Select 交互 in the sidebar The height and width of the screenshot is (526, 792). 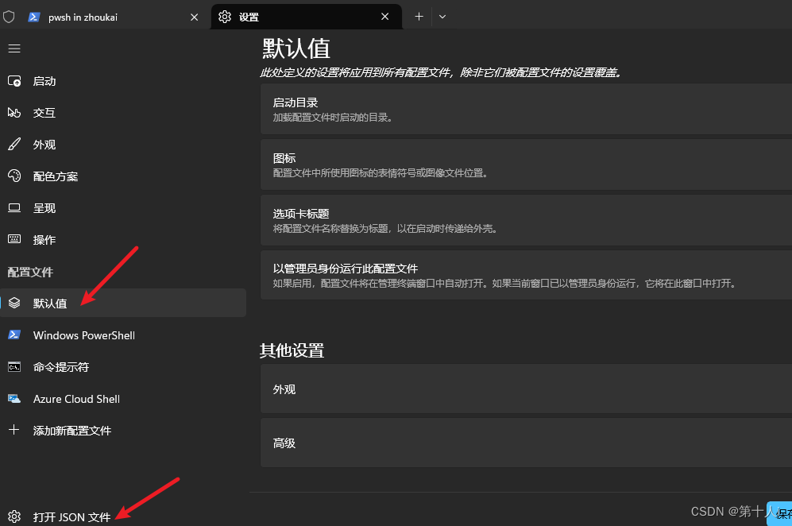(44, 112)
